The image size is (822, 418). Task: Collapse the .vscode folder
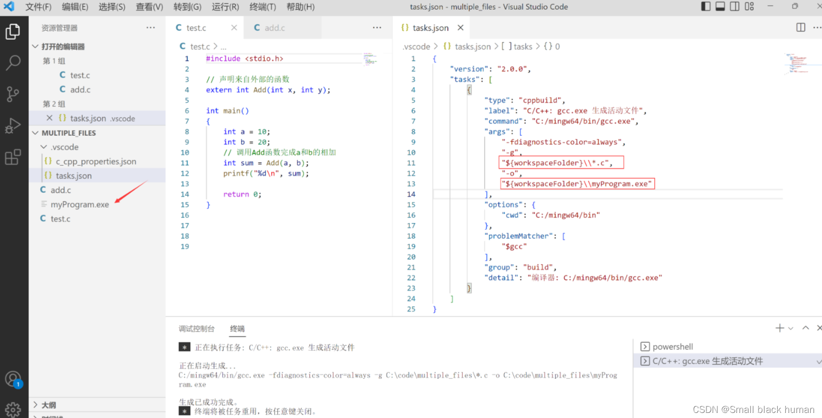pos(44,147)
